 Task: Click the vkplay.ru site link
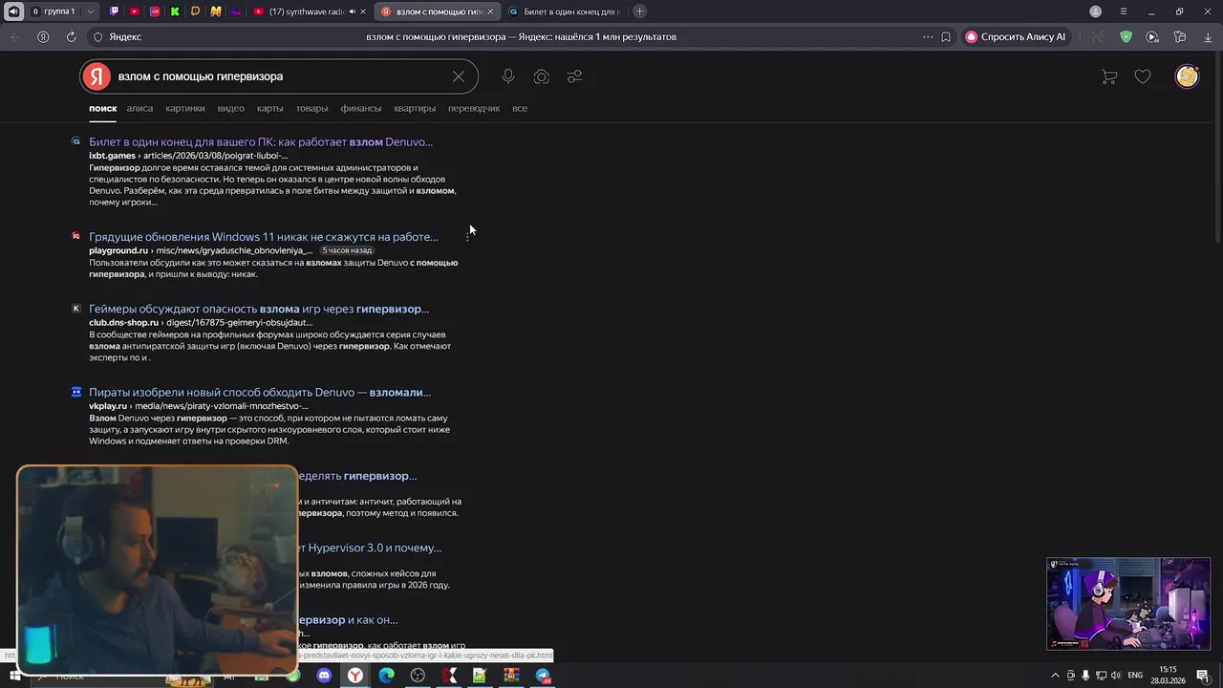[108, 405]
